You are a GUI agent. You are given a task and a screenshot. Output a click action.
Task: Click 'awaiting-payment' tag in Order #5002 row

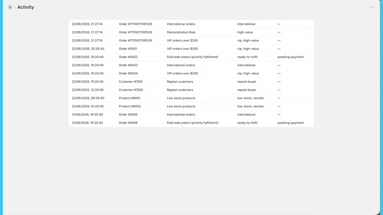click(x=291, y=57)
